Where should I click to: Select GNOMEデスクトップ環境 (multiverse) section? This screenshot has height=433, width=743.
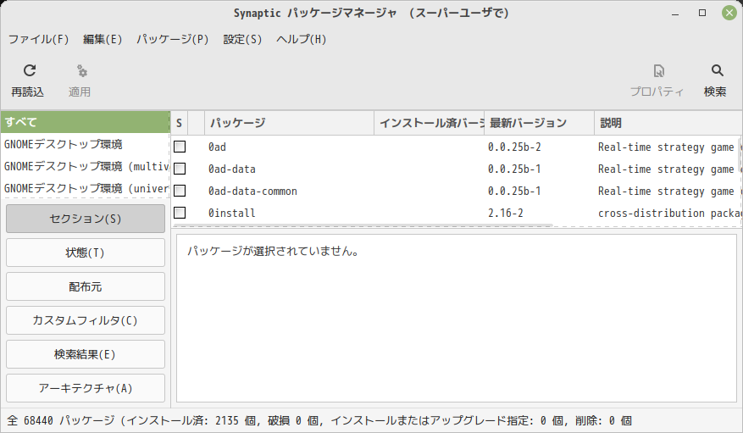86,166
